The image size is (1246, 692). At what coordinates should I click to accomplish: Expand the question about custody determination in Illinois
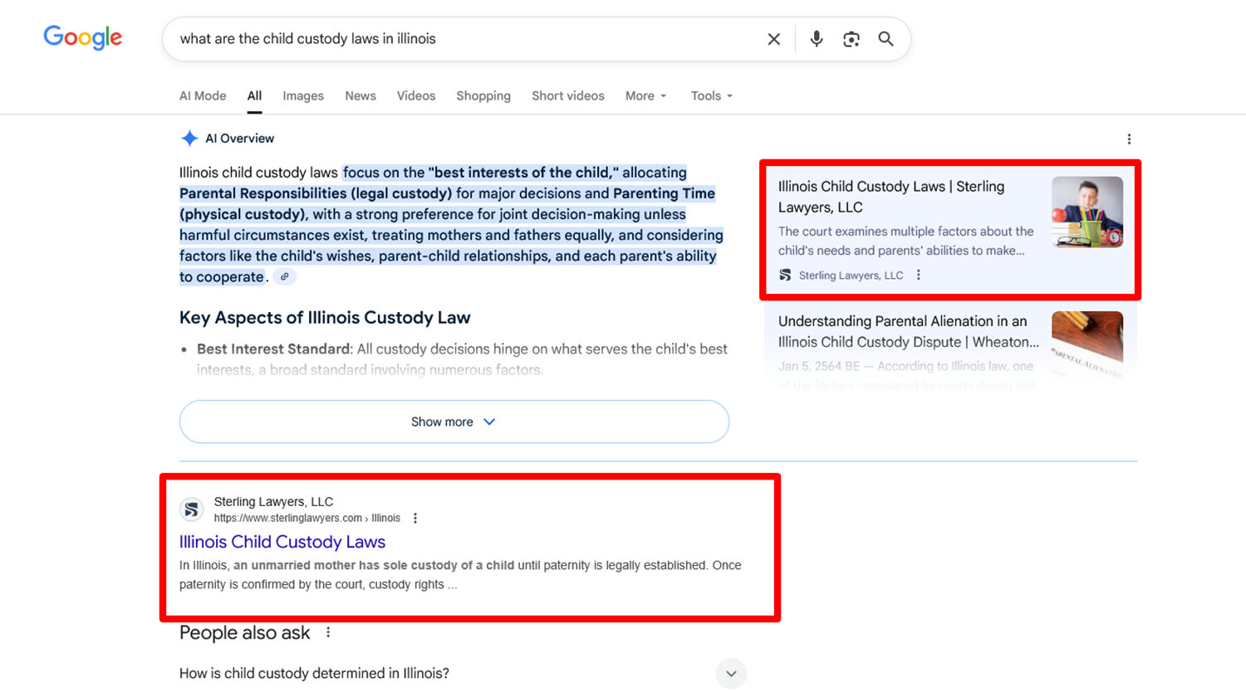pos(731,674)
